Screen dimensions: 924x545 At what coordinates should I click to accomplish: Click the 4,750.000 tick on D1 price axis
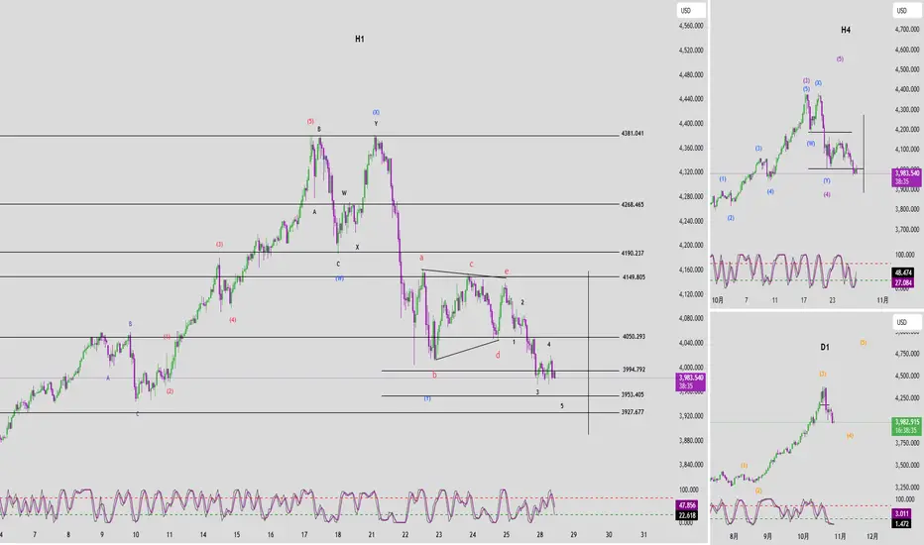907,354
